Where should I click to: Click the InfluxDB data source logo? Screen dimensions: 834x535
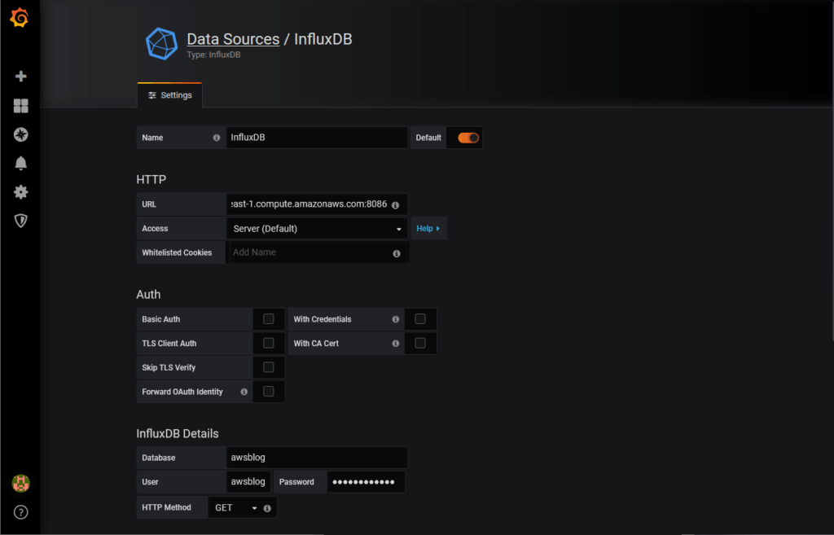(x=162, y=44)
